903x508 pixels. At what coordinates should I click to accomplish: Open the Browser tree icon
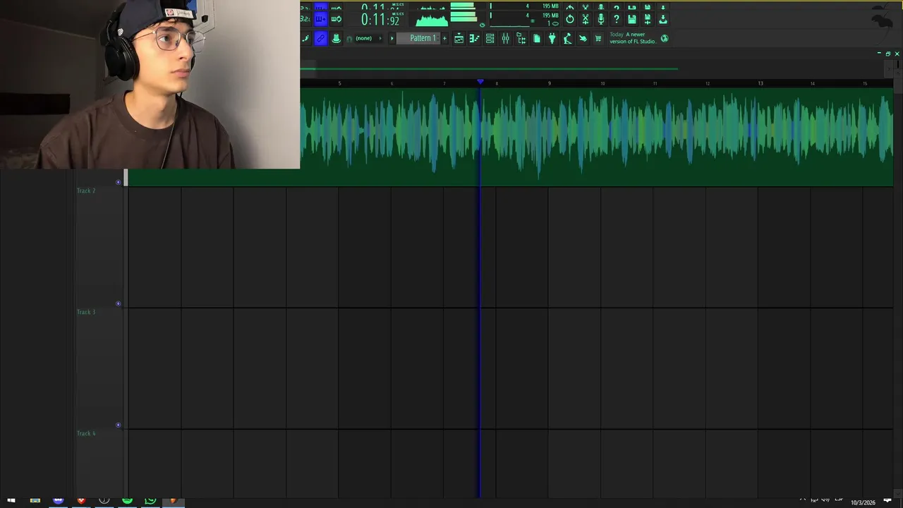[521, 38]
